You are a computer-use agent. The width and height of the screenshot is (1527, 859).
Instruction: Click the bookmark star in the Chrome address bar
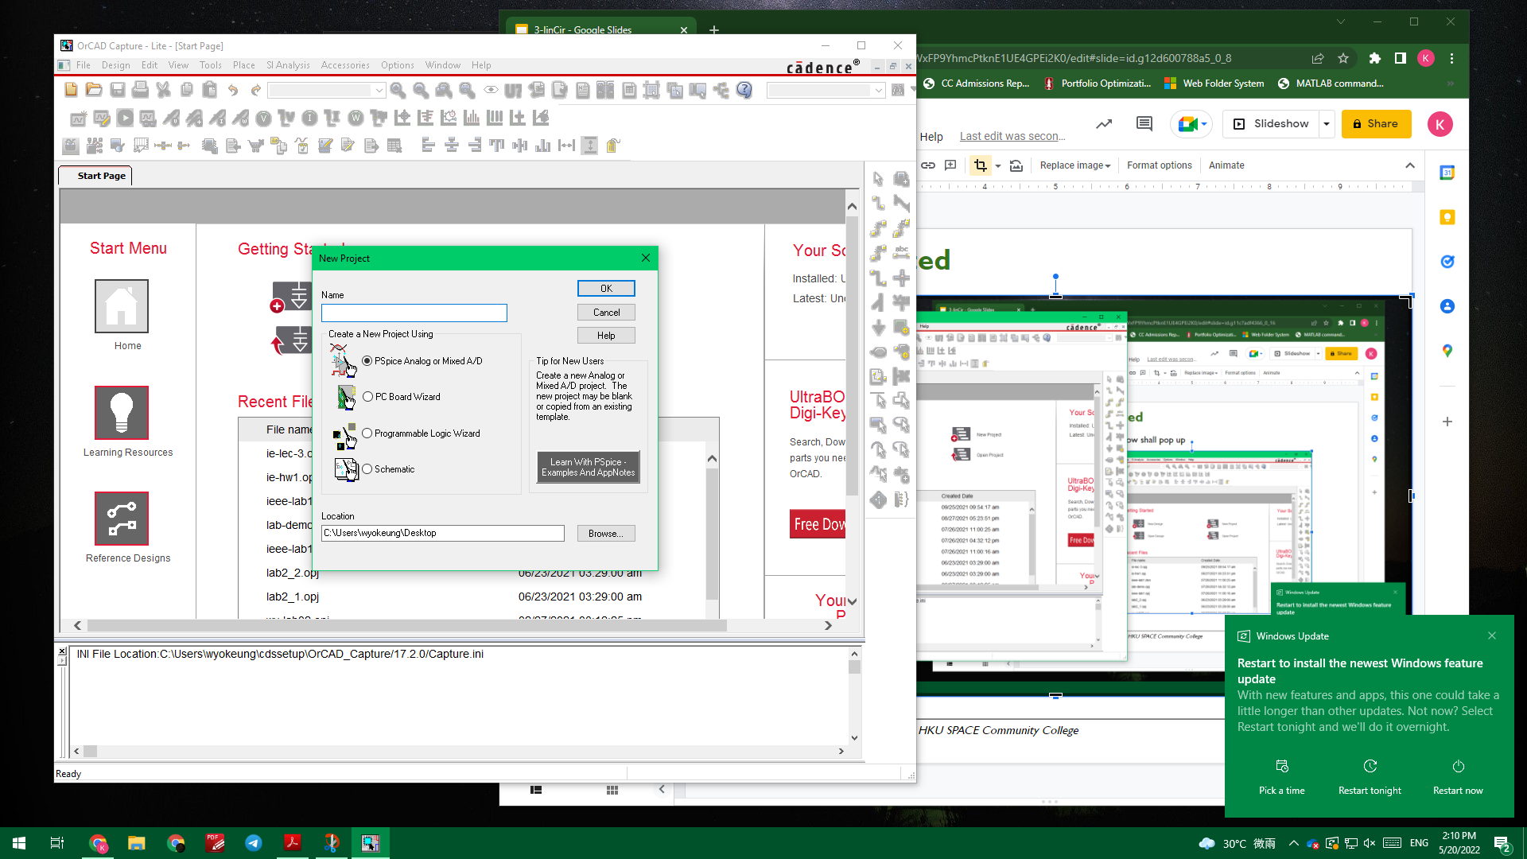coord(1343,58)
